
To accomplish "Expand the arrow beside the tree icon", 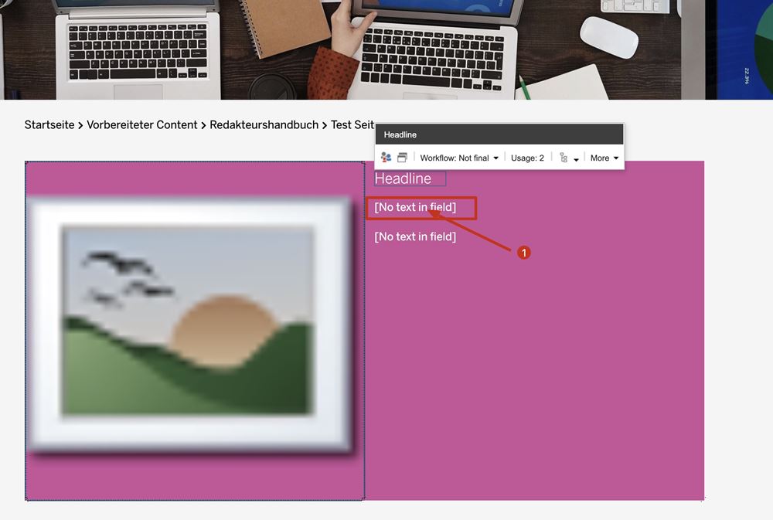I will [x=577, y=159].
